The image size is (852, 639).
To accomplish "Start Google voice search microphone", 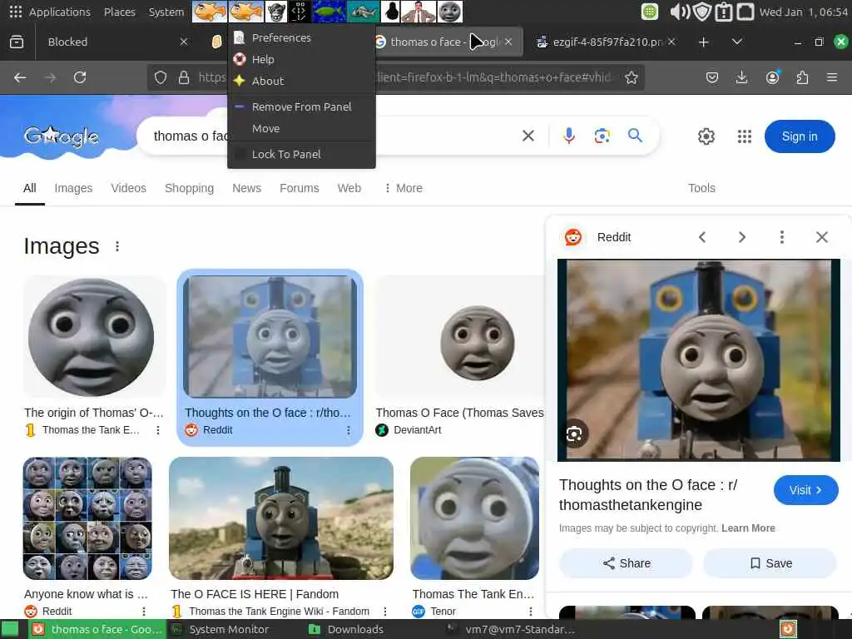I will (569, 136).
